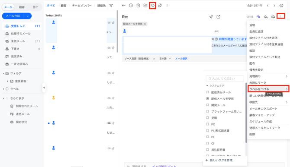Go to previous mail with left chevron
Screen dimensions: 290x167
(x=267, y=6)
